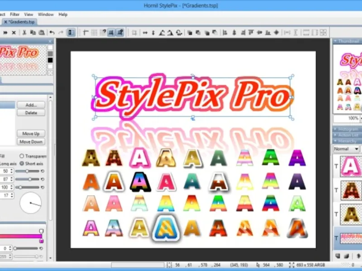362x271 pixels.
Task: Click the Move Down button
Action: point(31,142)
